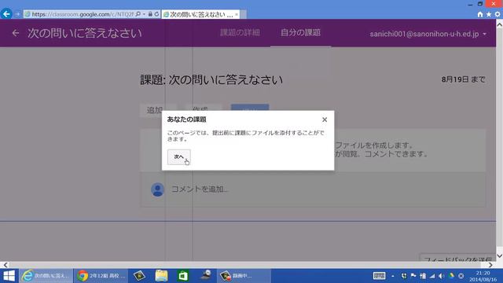
Task: Click the IE browser forward arrow
Action: tap(17, 14)
